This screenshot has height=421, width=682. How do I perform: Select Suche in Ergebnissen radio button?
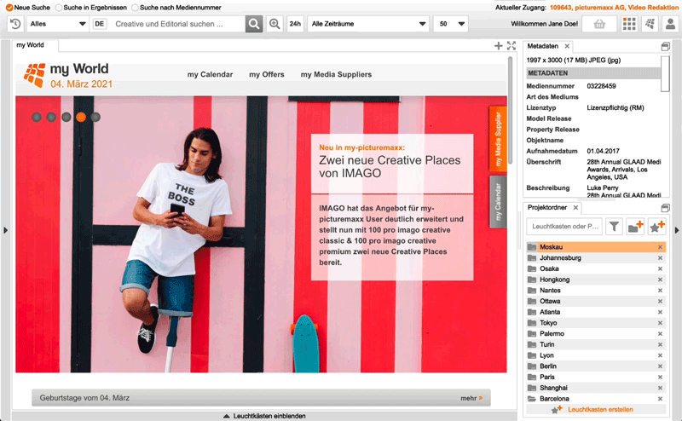(59, 8)
